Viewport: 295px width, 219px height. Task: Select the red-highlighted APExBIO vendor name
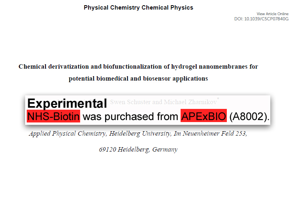(204, 116)
